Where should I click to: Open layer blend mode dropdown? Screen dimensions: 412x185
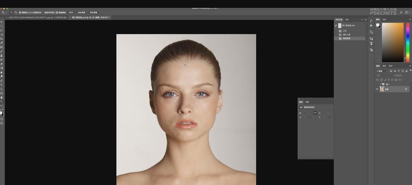tap(383, 75)
